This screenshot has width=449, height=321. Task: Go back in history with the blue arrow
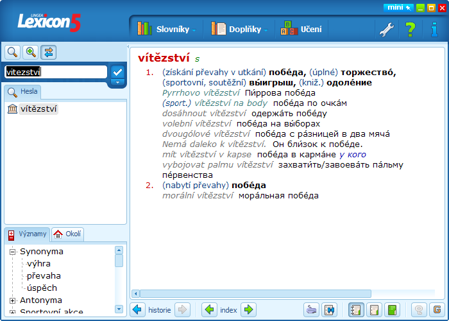(138, 310)
